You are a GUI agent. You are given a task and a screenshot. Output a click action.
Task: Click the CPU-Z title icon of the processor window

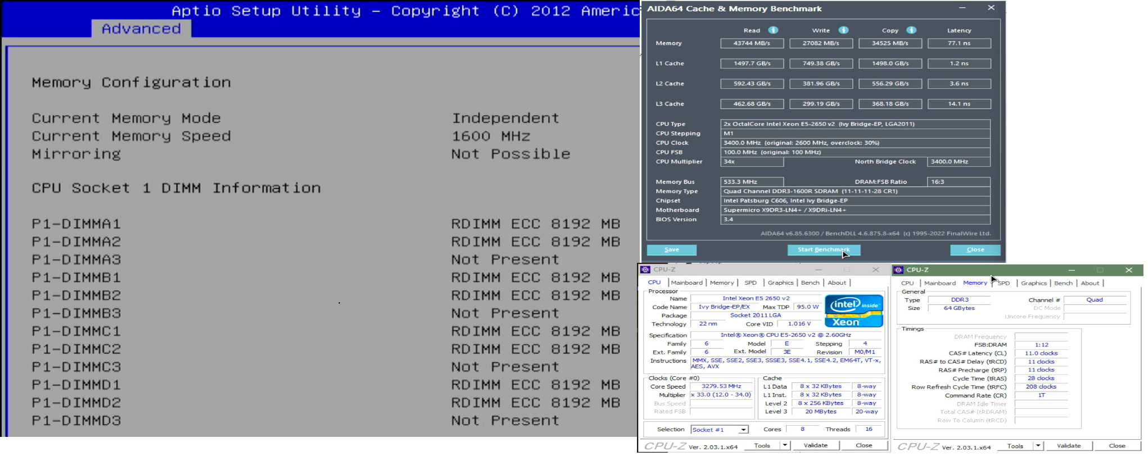[645, 270]
